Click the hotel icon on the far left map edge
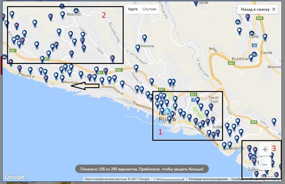 pos(4,57)
